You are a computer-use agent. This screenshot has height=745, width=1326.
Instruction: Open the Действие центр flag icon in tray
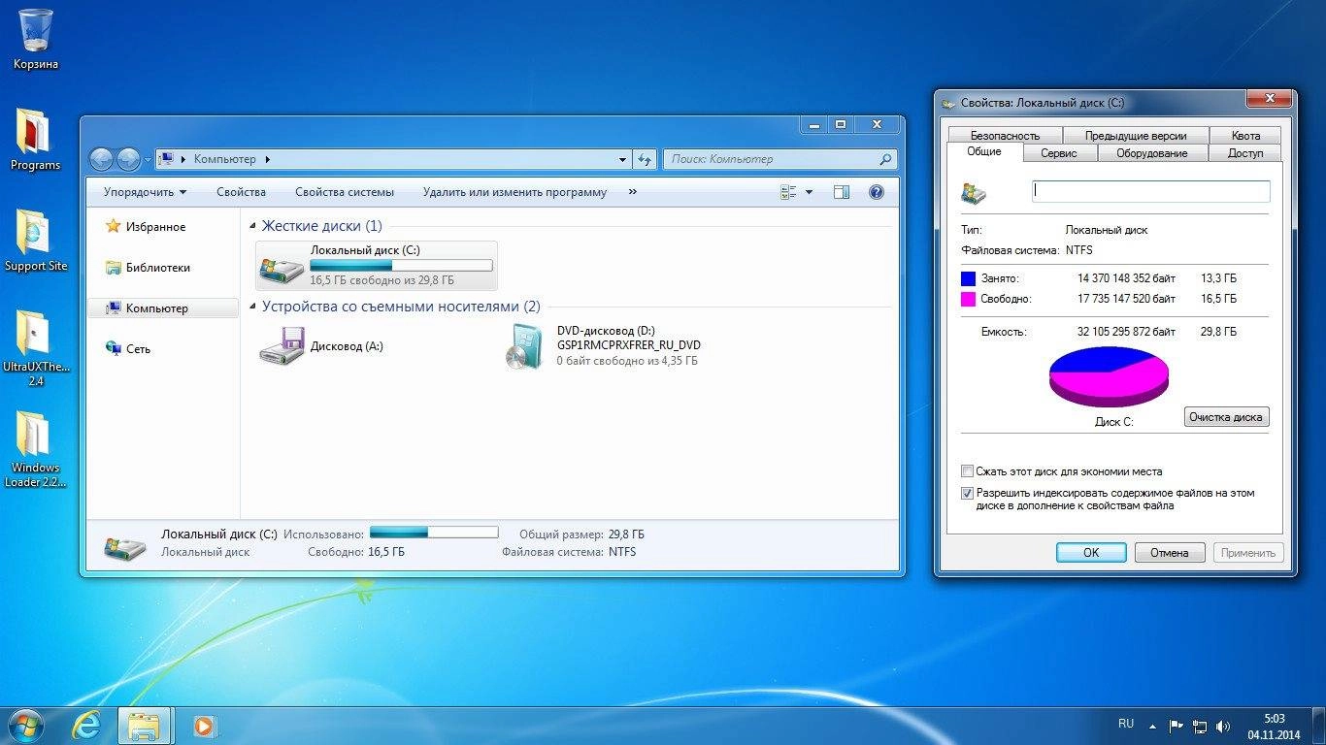pyautogui.click(x=1177, y=725)
